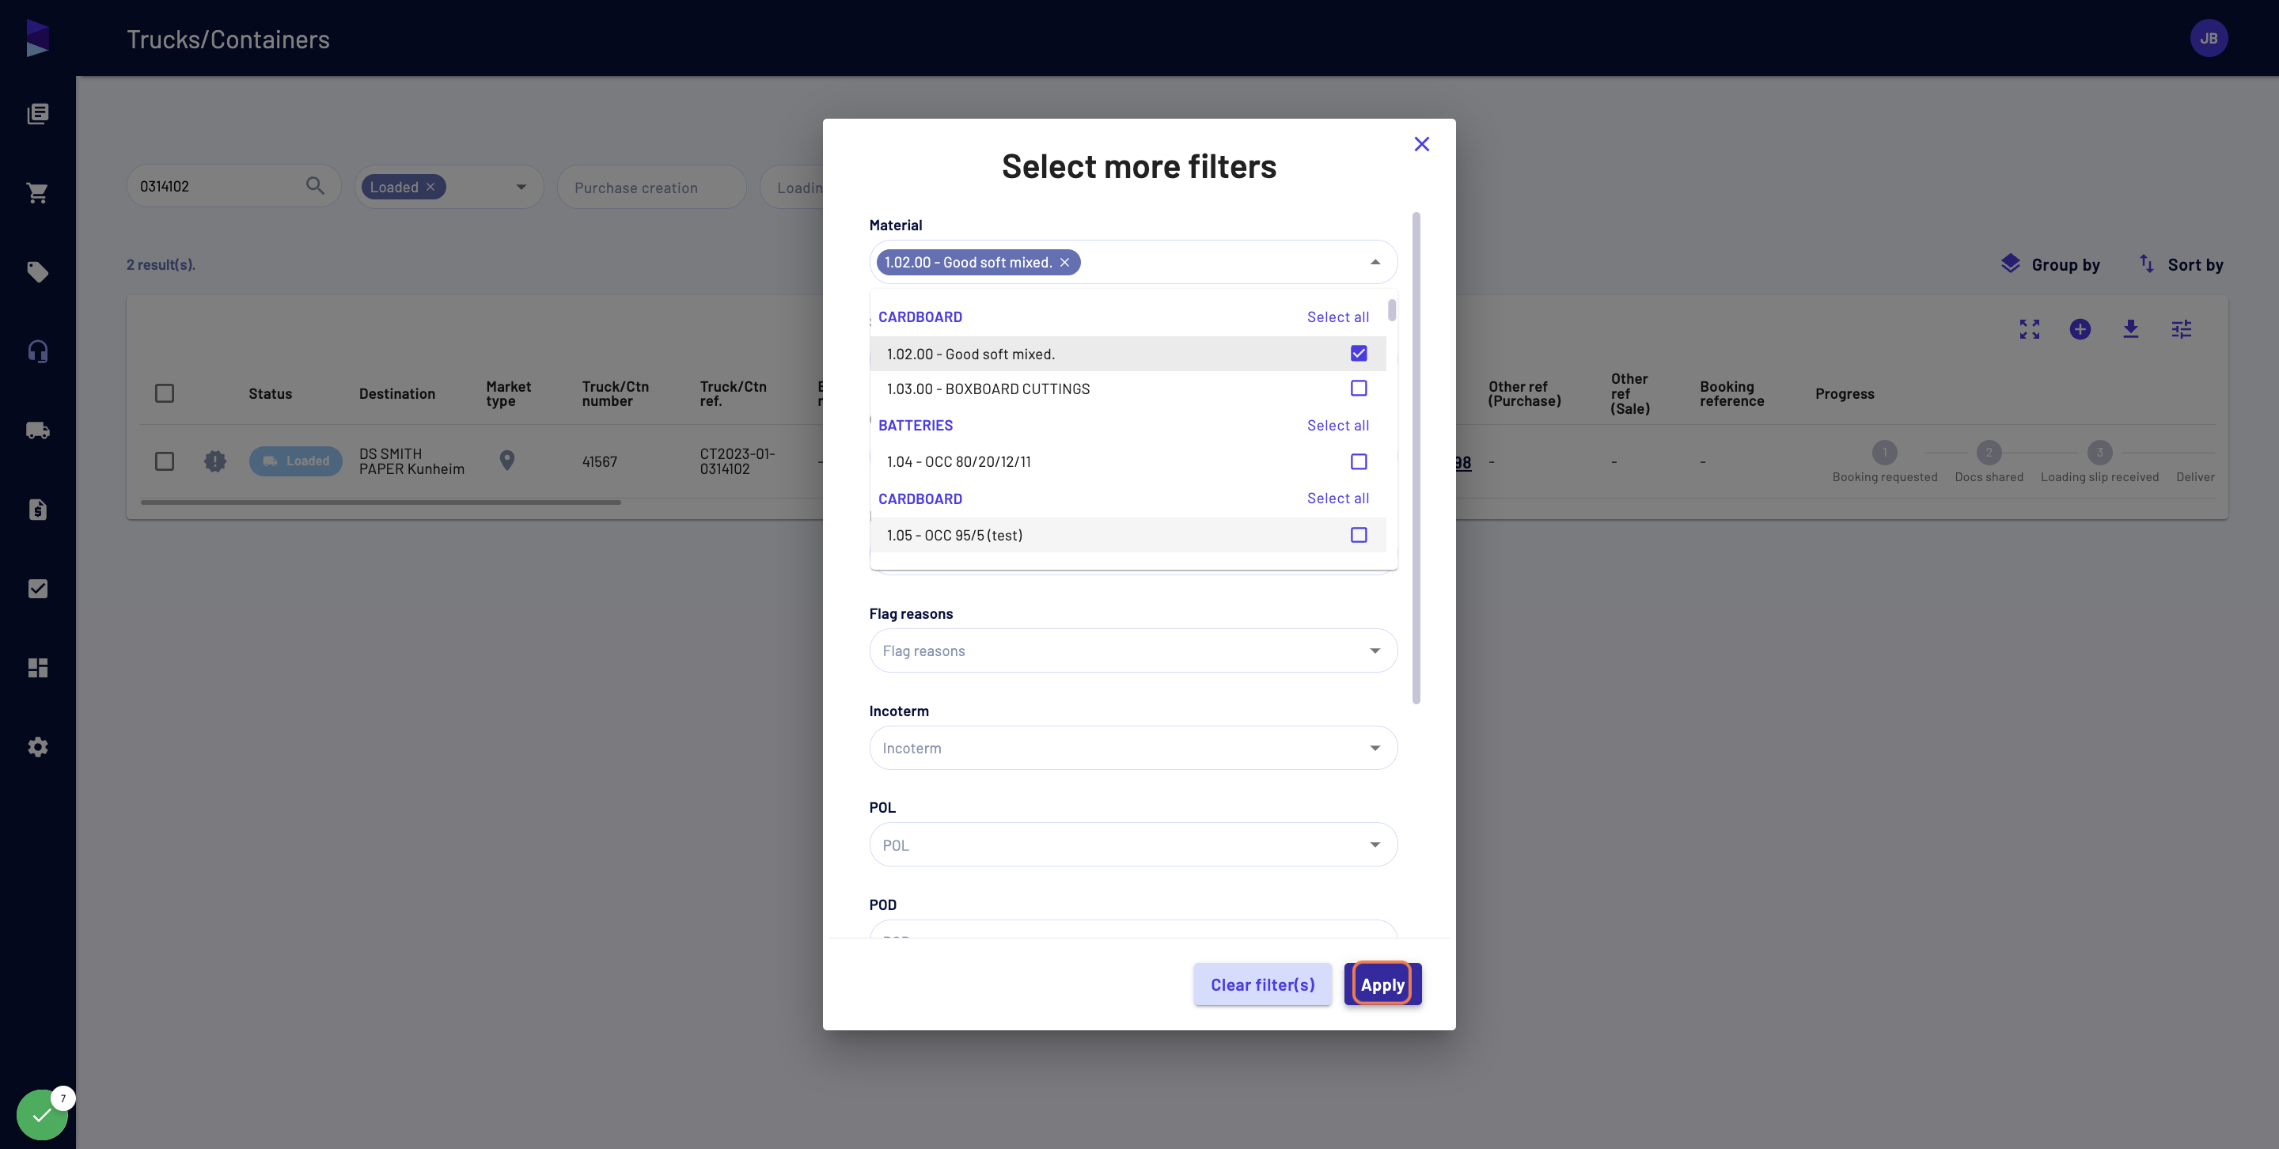
Task: Open the table column tune icon
Action: click(x=2182, y=329)
